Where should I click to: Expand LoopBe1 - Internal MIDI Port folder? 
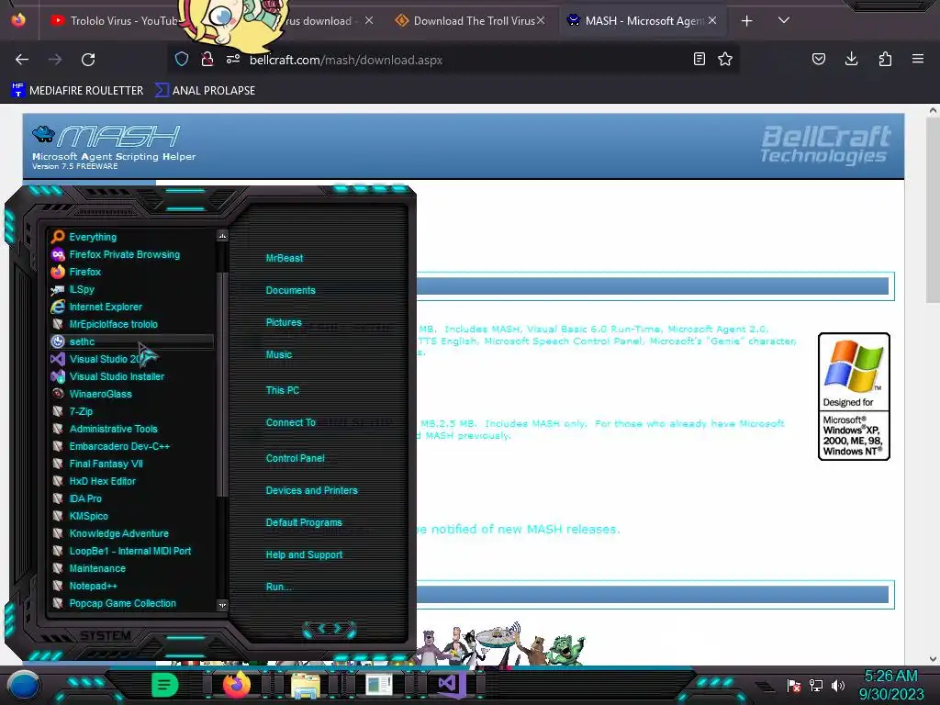coord(132,551)
